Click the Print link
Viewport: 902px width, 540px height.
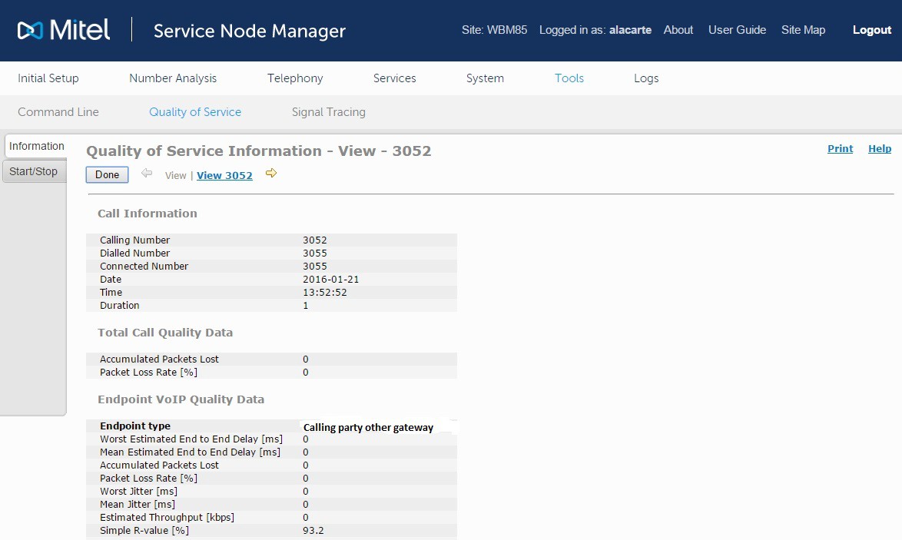coord(840,148)
